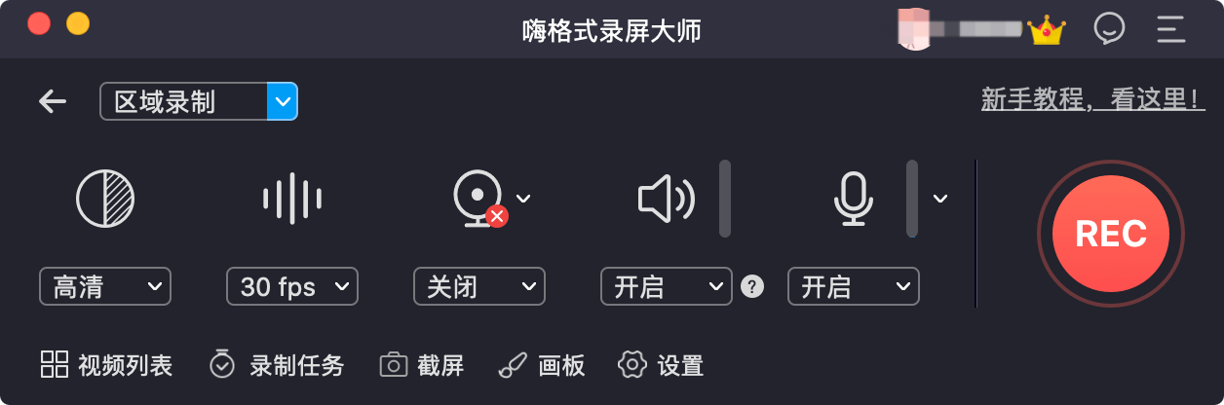Click the back arrow icon
1224x405 pixels.
(53, 101)
